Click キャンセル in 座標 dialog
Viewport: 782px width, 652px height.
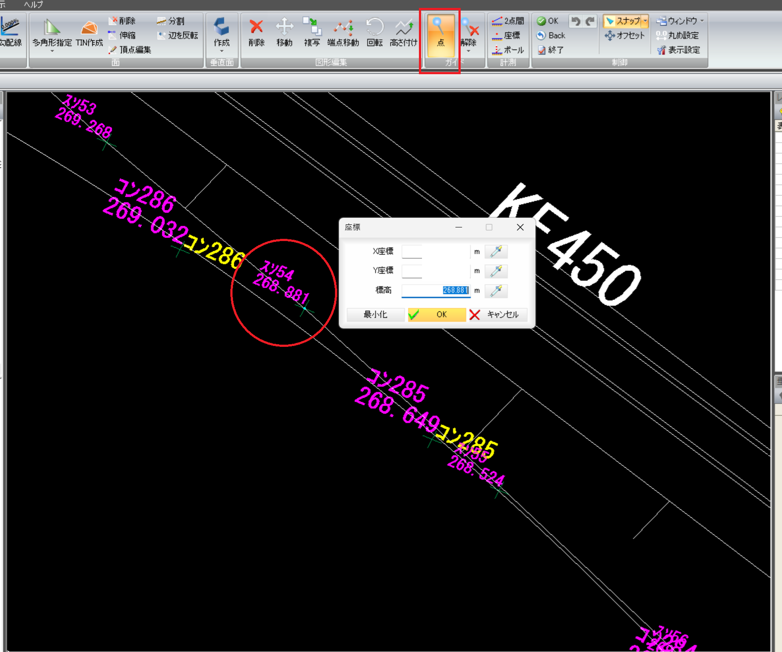(x=498, y=314)
